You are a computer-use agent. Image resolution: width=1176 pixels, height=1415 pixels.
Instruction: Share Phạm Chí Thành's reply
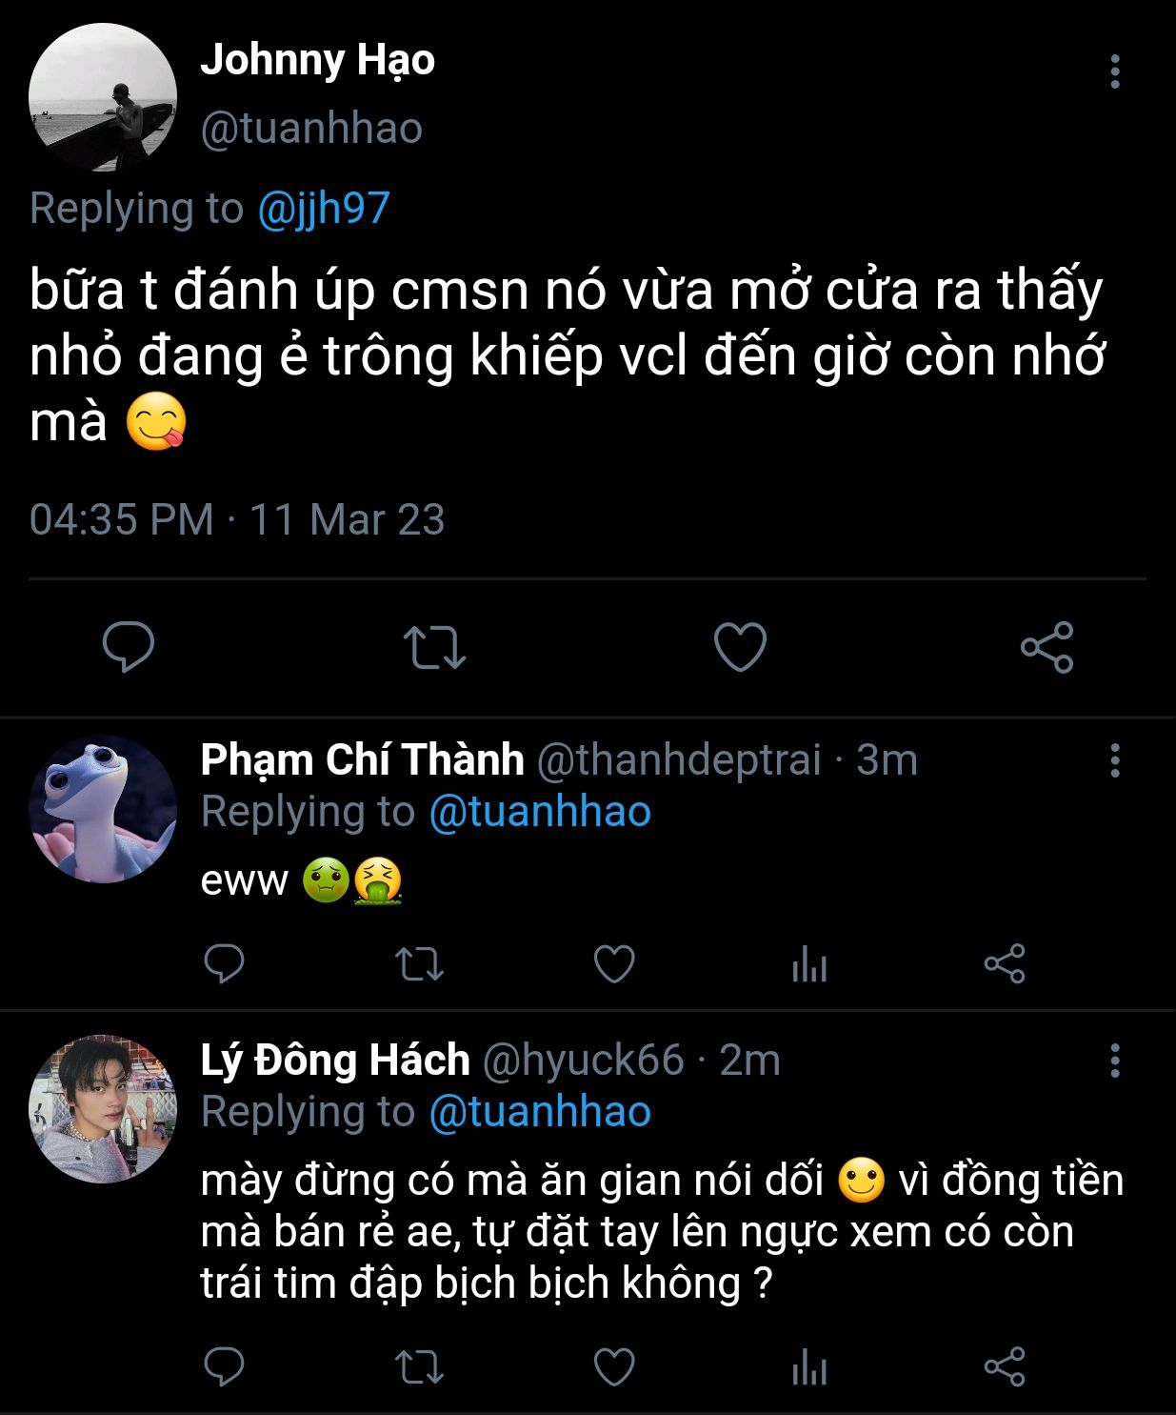[1005, 964]
